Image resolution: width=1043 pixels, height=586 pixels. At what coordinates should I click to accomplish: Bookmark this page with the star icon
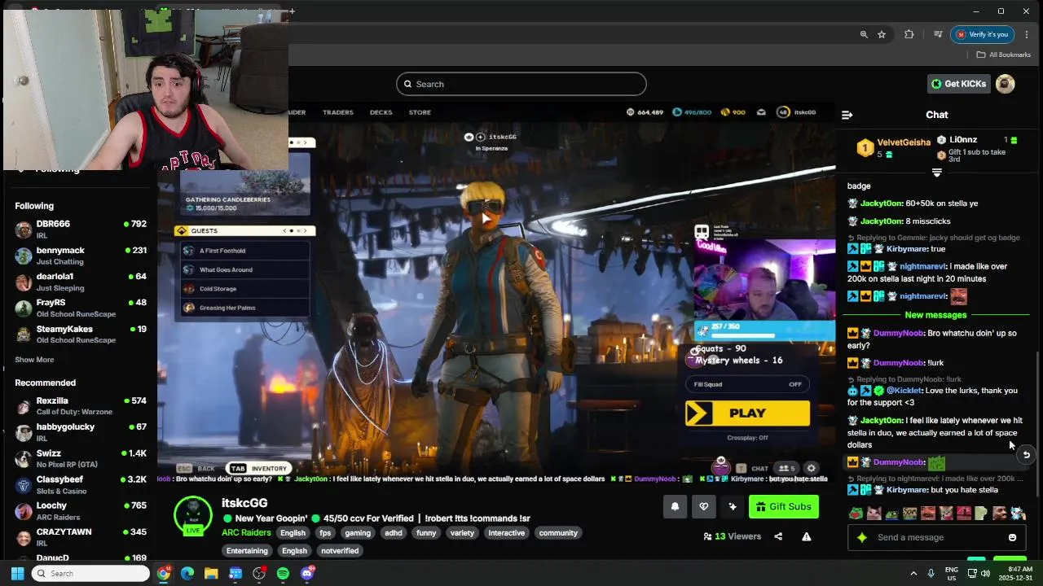tap(882, 34)
